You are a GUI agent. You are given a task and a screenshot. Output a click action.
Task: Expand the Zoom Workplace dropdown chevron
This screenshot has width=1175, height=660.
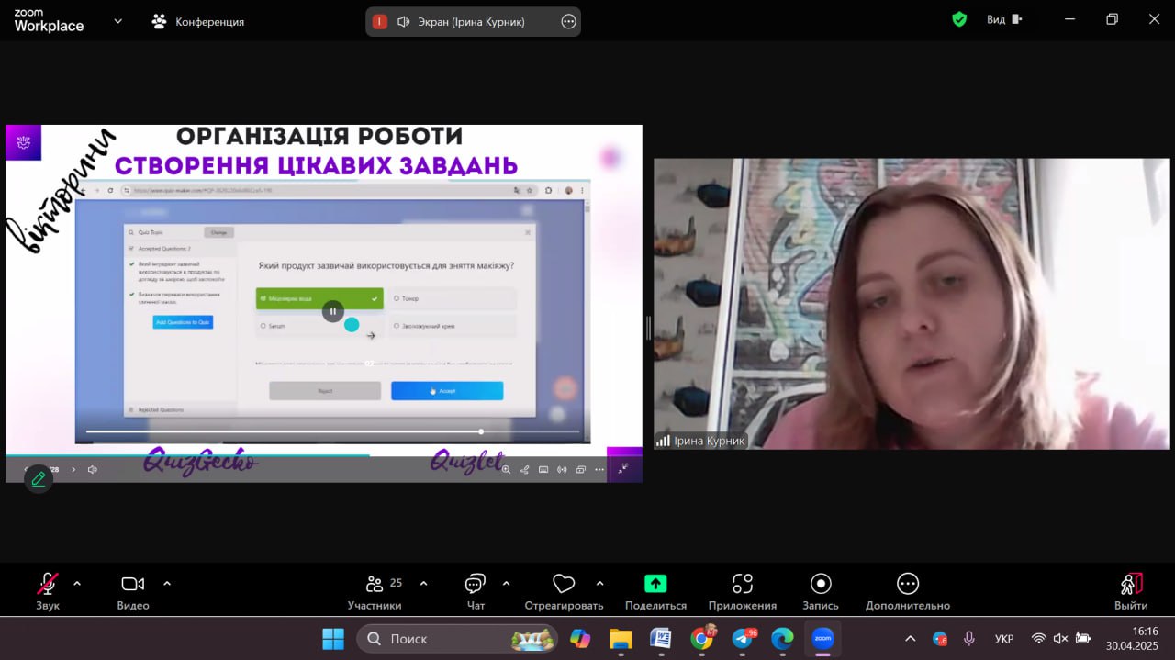point(117,21)
